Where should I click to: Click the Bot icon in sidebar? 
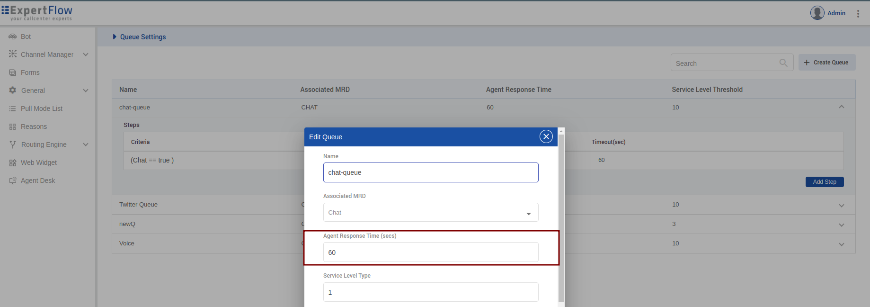pyautogui.click(x=12, y=36)
